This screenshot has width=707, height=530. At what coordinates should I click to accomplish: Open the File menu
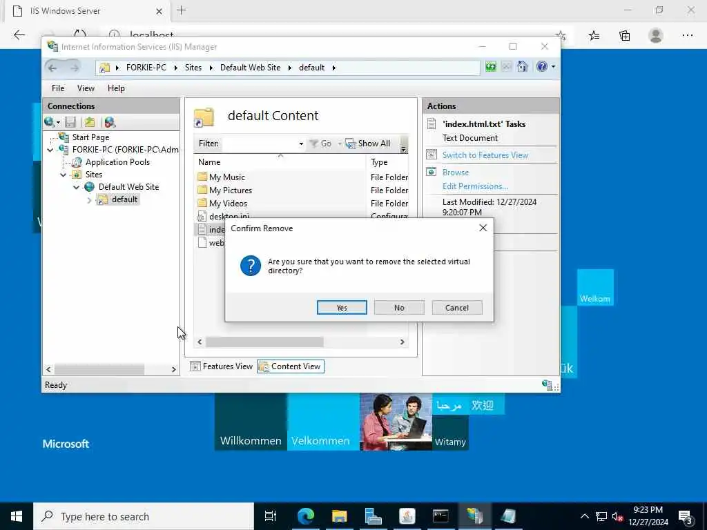(58, 88)
